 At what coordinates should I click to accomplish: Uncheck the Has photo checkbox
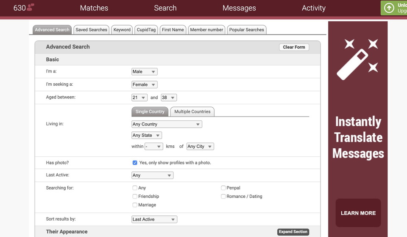point(135,163)
